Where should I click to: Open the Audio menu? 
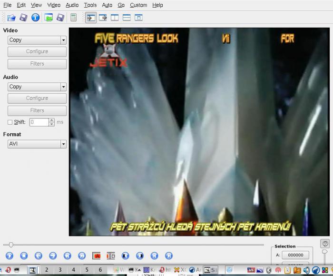point(72,5)
